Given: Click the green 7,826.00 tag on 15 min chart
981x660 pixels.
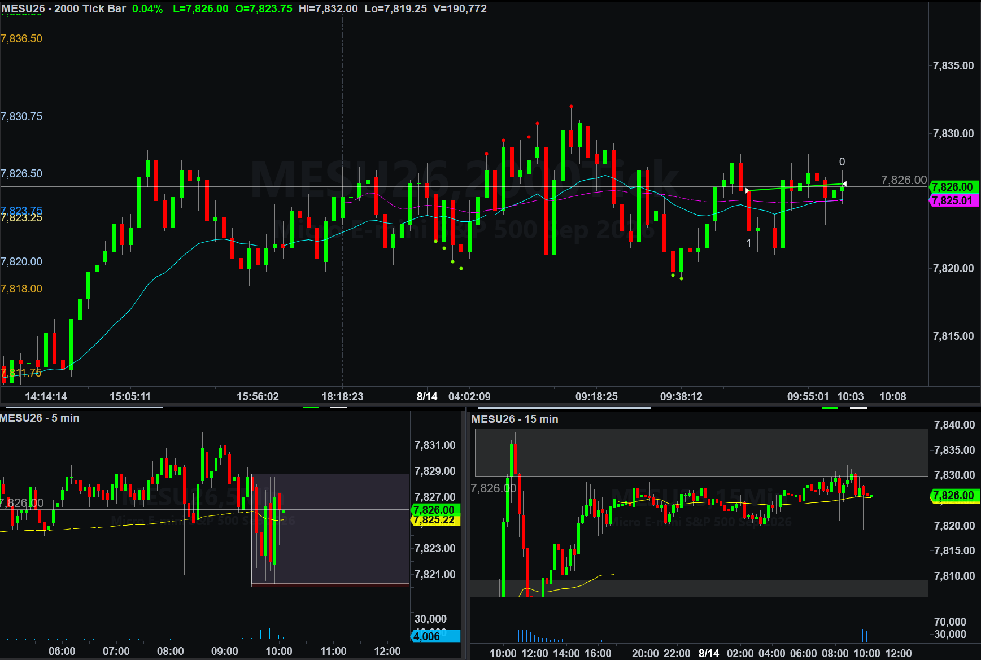Looking at the screenshot, I should 954,495.
